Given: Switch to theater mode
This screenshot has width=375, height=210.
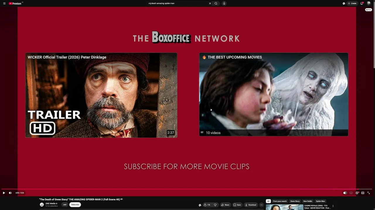Looking at the screenshot, I should [x=363, y=193].
